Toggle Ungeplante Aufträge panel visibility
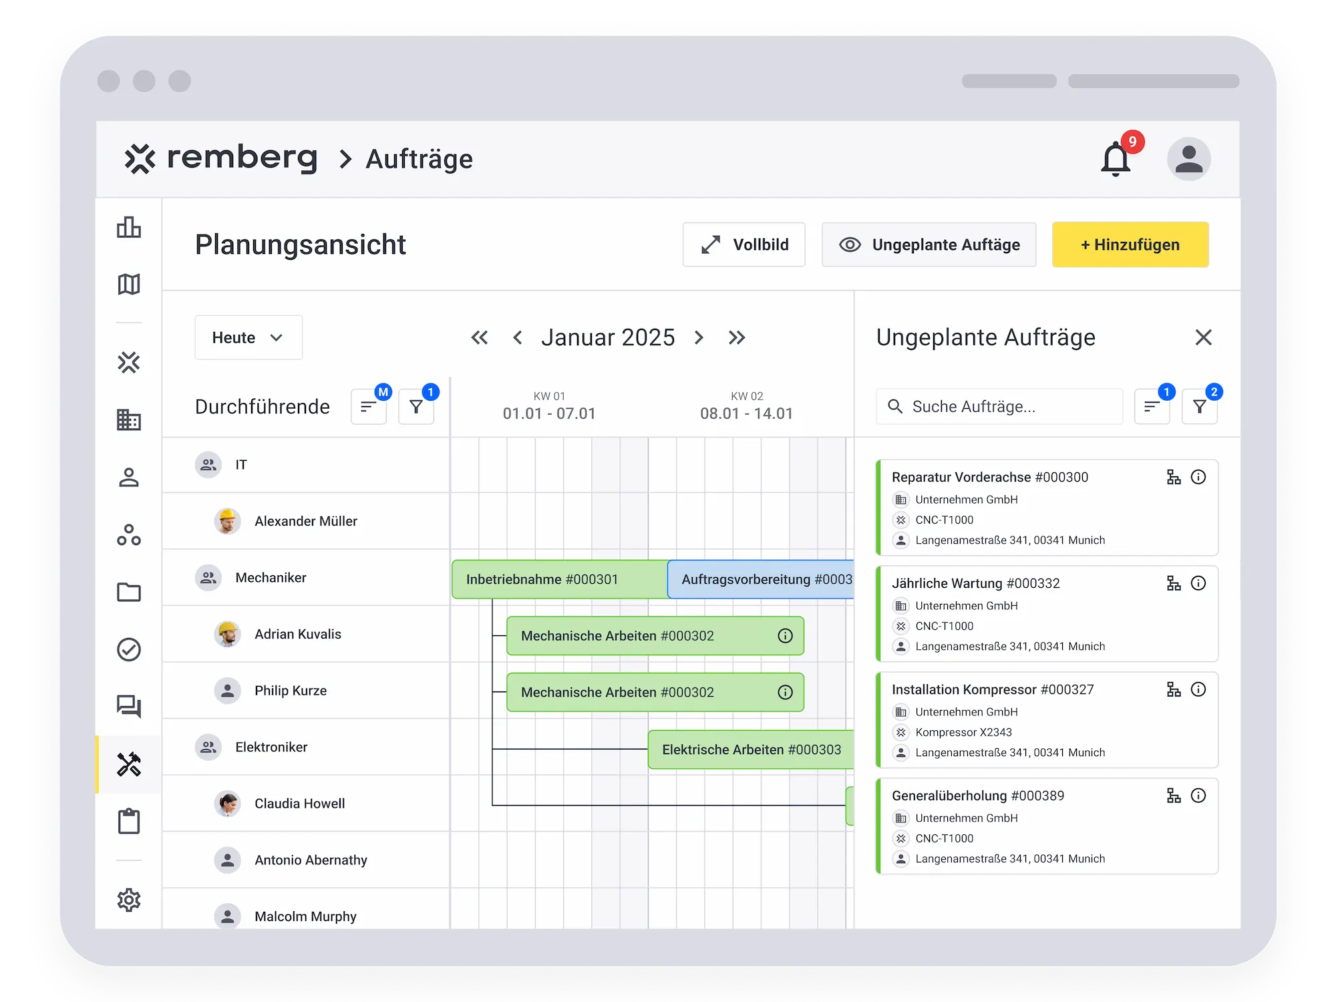This screenshot has width=1336, height=1002. (929, 244)
